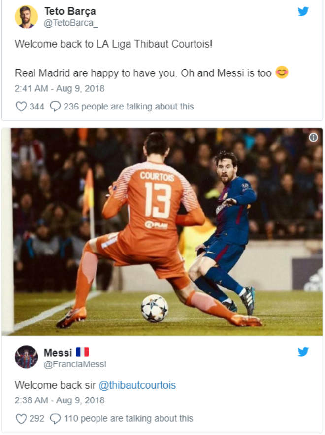325x435 pixels.
Task: Like the Teto Barça tweet with heart icon
Action: (x=21, y=107)
